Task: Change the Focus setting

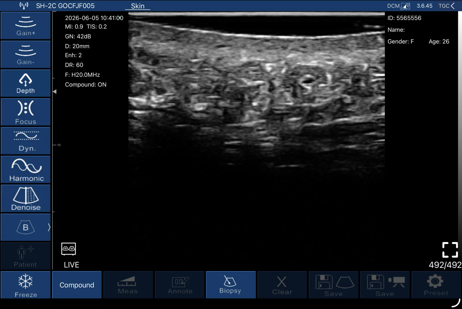Action: [26, 112]
